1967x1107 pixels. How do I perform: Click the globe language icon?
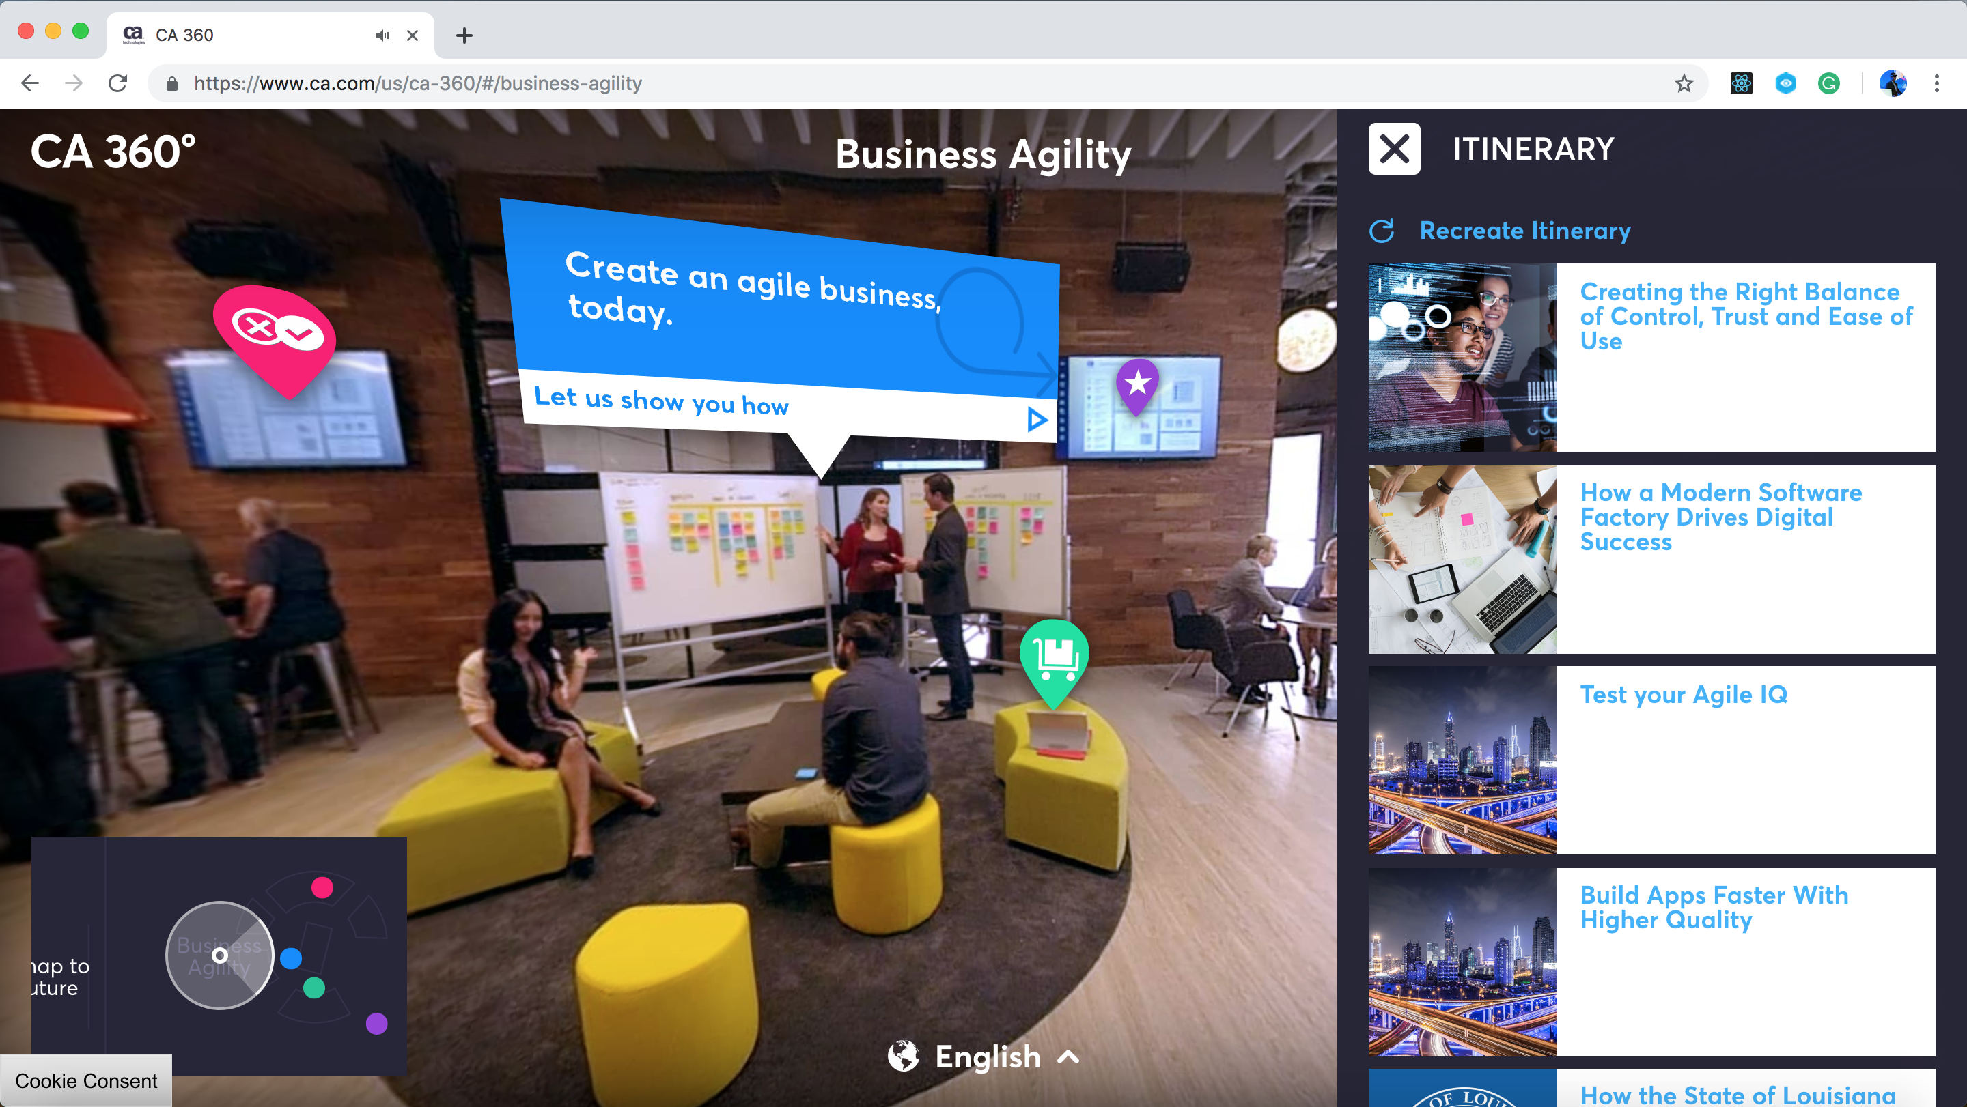[902, 1056]
